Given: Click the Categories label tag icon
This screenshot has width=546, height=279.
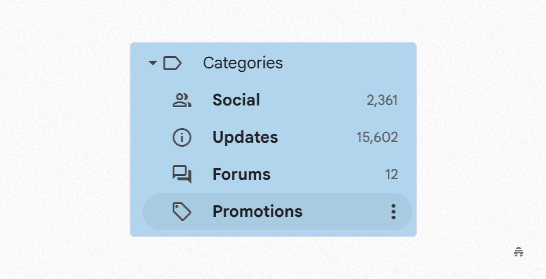Looking at the screenshot, I should (172, 63).
